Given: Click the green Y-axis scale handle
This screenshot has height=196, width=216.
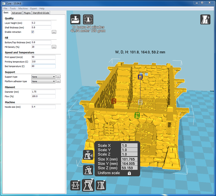Looking at the screenshot, I should tap(137, 115).
